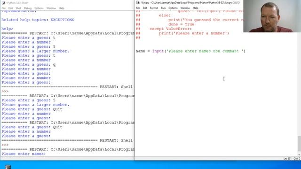
Task: Click the 'help>' prompt line in shell
Action: (8, 29)
